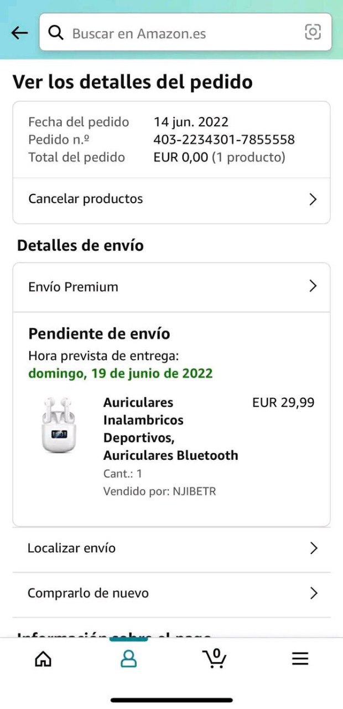Select Cancelar productos
343x709 pixels.
coord(171,199)
